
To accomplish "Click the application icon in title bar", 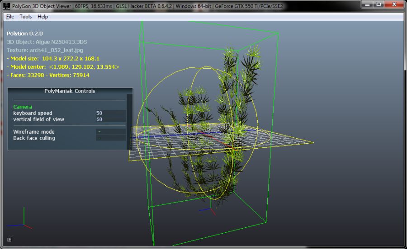I will (x=6, y=5).
